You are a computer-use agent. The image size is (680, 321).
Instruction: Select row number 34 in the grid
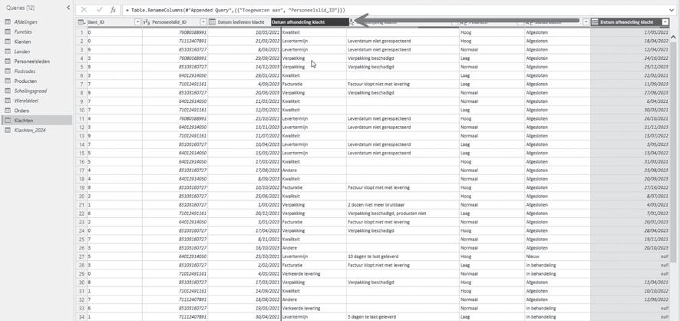pyautogui.click(x=81, y=316)
